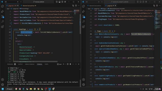
Task: Open Source Control in left VS Code window
Action: click(x=3, y=16)
